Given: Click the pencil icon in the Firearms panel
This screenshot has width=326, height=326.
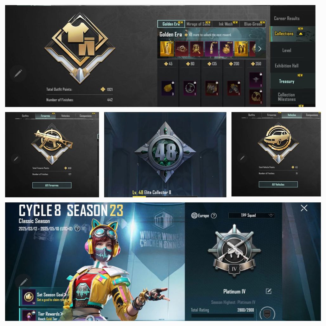Looking at the screenshot, I should click(x=16, y=159).
